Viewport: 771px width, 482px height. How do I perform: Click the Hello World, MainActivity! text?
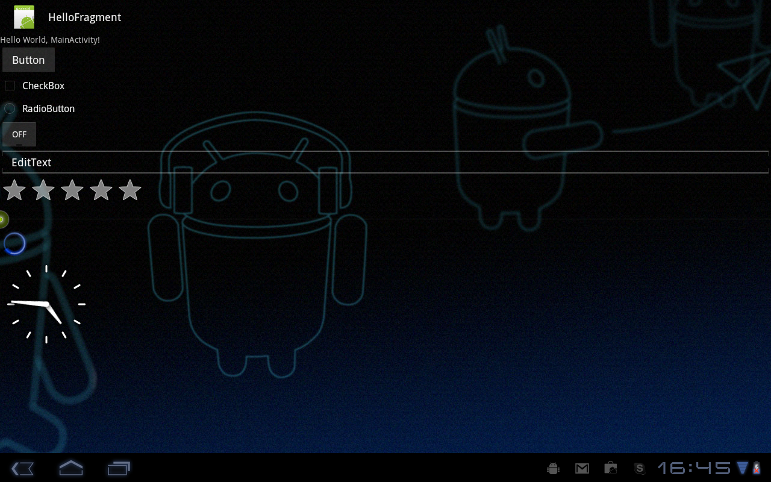pyautogui.click(x=50, y=40)
